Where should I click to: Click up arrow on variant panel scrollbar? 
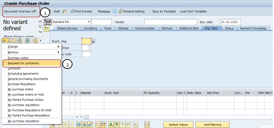point(40,22)
